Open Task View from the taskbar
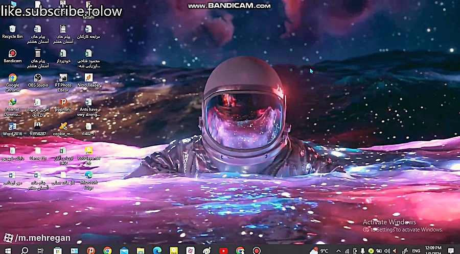 tap(40, 251)
